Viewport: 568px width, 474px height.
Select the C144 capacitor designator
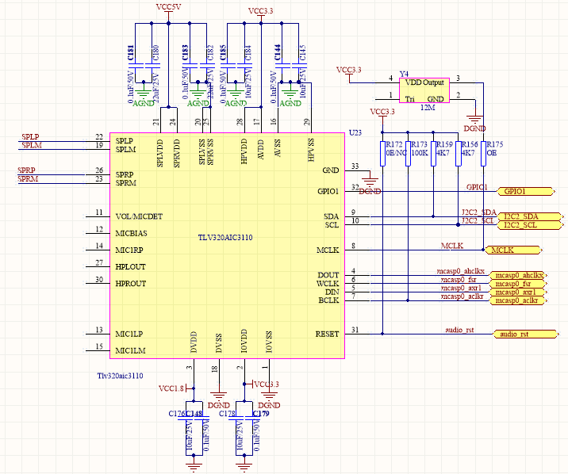(x=278, y=53)
